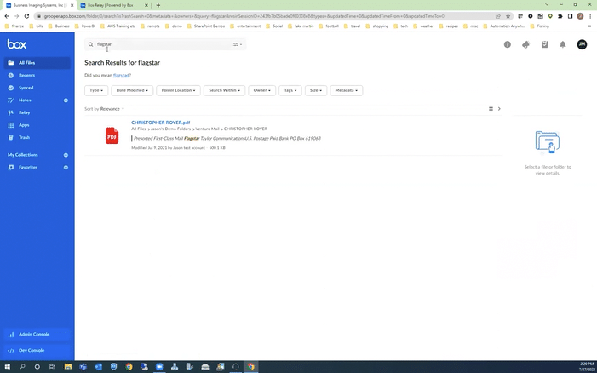This screenshot has width=597, height=373.
Task: Expand the Owner filter dropdown
Action: [262, 90]
